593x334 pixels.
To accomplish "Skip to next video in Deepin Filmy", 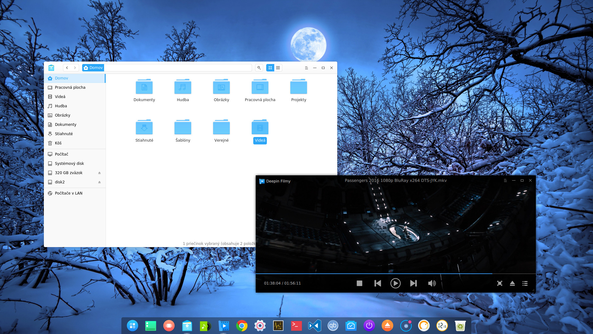I will 414,283.
